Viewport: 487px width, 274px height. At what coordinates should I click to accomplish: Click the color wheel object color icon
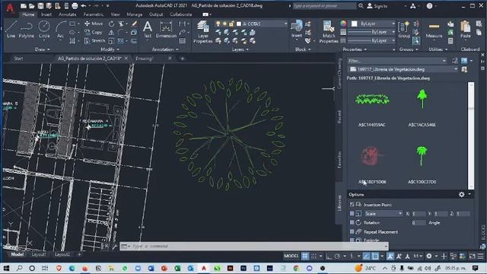pyautogui.click(x=343, y=24)
